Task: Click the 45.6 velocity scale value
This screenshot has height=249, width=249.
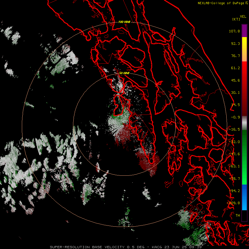Action: 235,80
